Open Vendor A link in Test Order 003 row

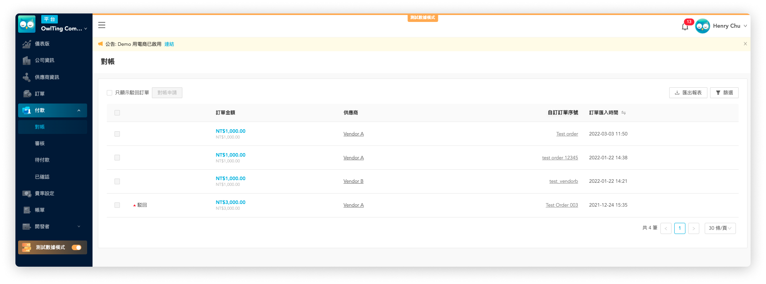pyautogui.click(x=354, y=205)
